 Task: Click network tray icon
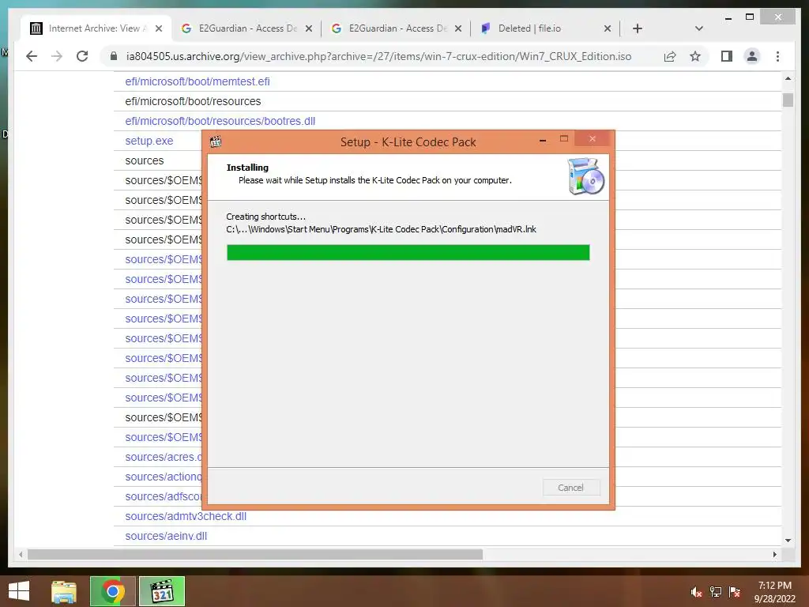pos(716,592)
